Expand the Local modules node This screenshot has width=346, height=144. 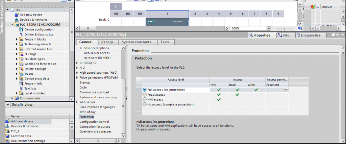(17, 93)
